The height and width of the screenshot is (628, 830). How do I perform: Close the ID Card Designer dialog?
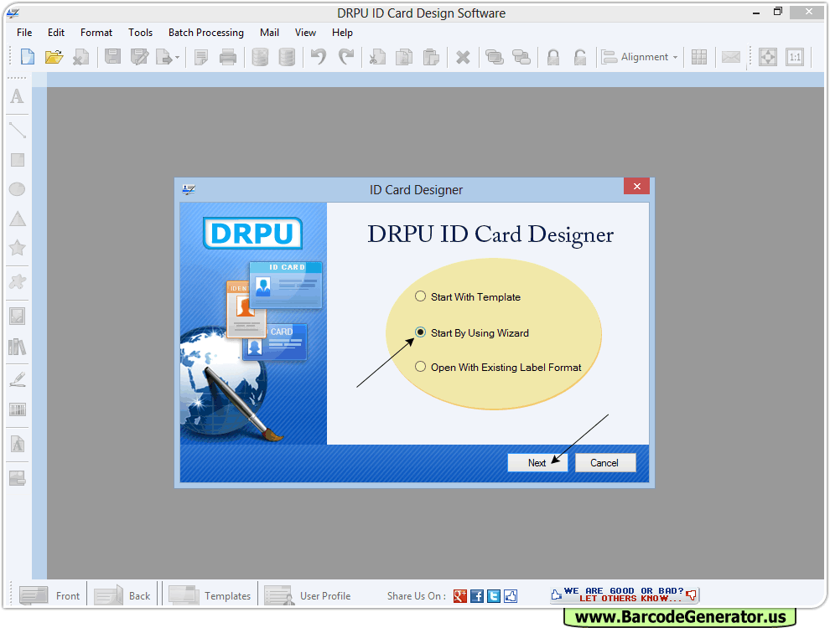pyautogui.click(x=637, y=186)
